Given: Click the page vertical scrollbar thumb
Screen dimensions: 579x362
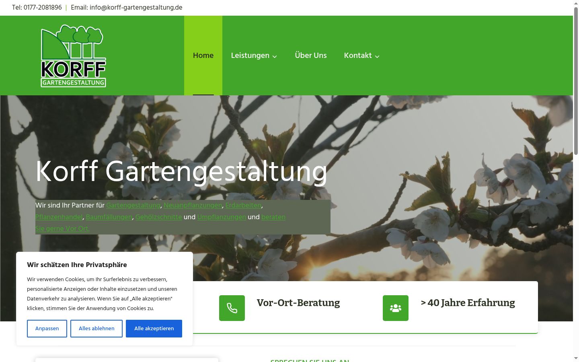Looking at the screenshot, I should click(576, 80).
